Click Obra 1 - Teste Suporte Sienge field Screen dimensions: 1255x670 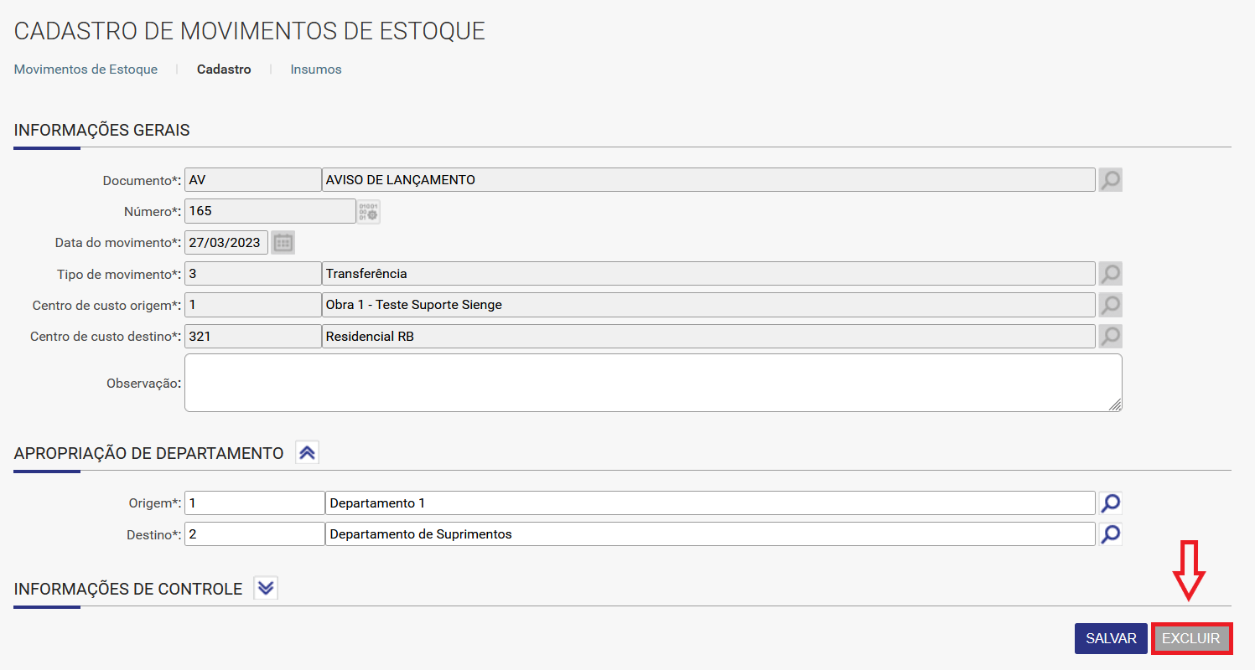tap(708, 305)
